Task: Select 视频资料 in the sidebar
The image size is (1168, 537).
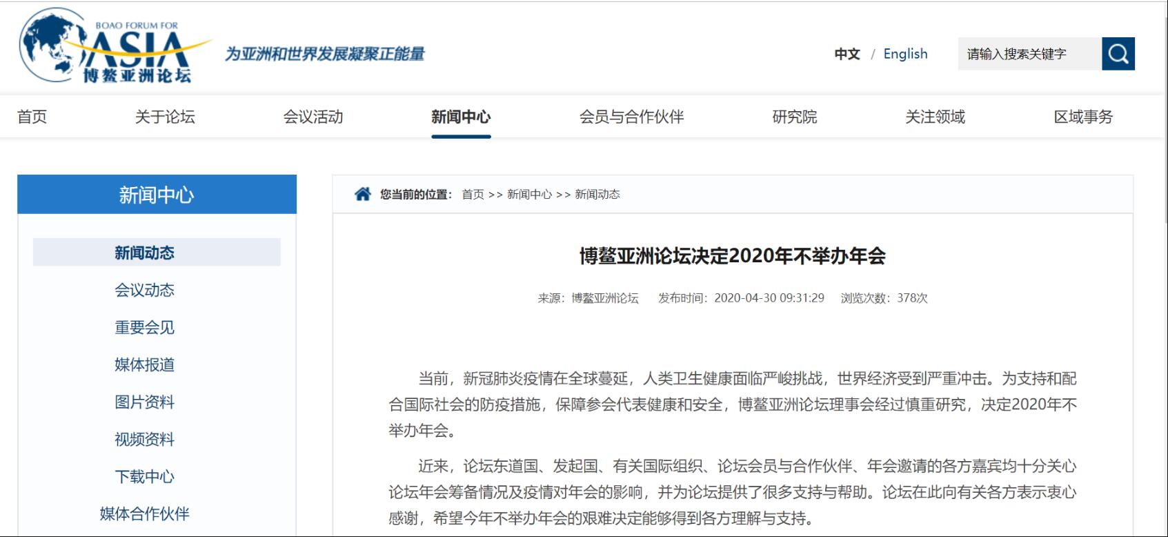Action: tap(144, 439)
